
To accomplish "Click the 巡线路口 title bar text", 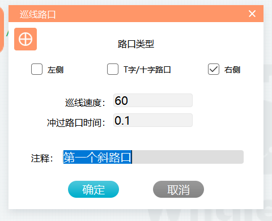I will pos(37,14).
